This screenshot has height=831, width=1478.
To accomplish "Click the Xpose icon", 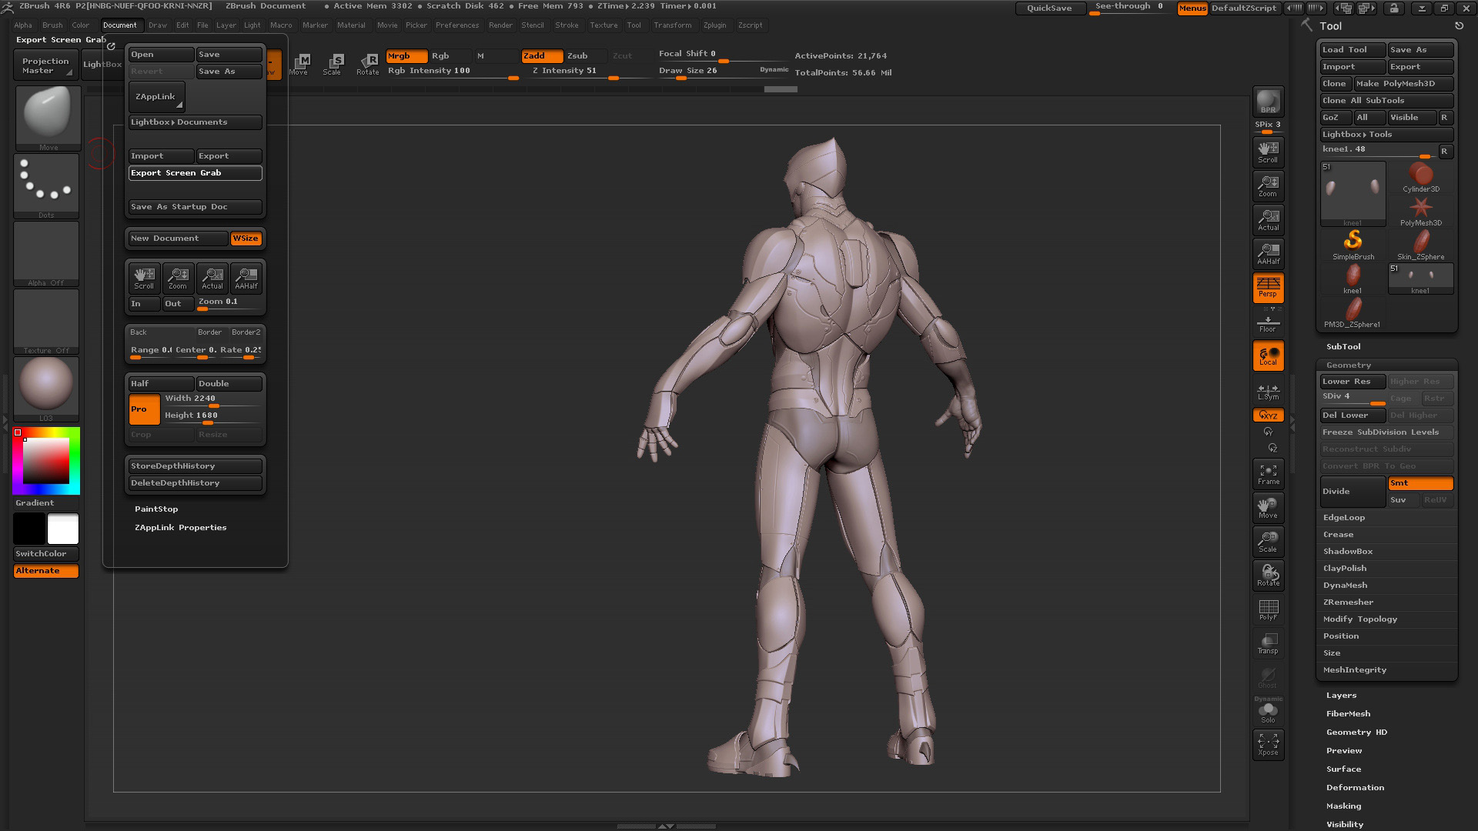I will tap(1268, 745).
